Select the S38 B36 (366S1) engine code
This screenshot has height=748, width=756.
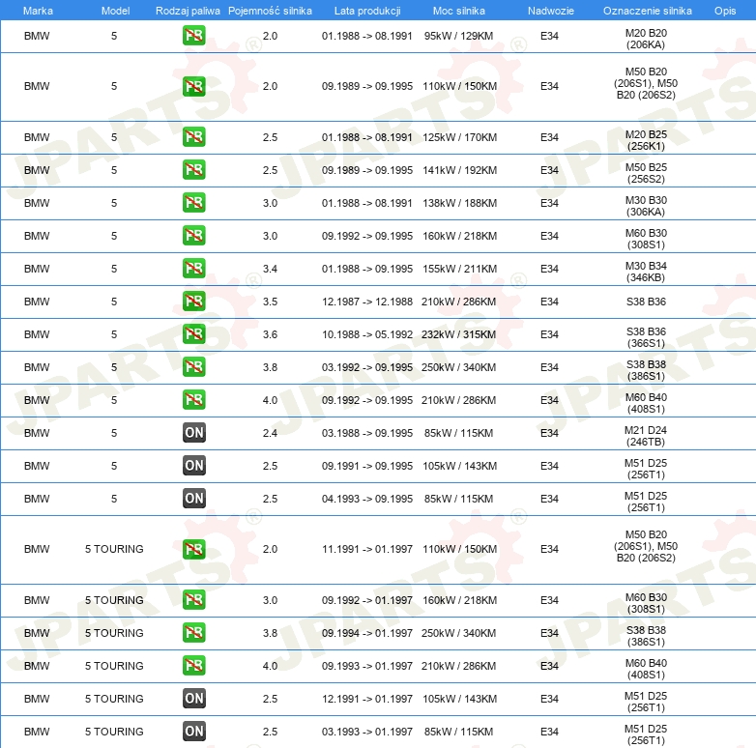coord(646,337)
